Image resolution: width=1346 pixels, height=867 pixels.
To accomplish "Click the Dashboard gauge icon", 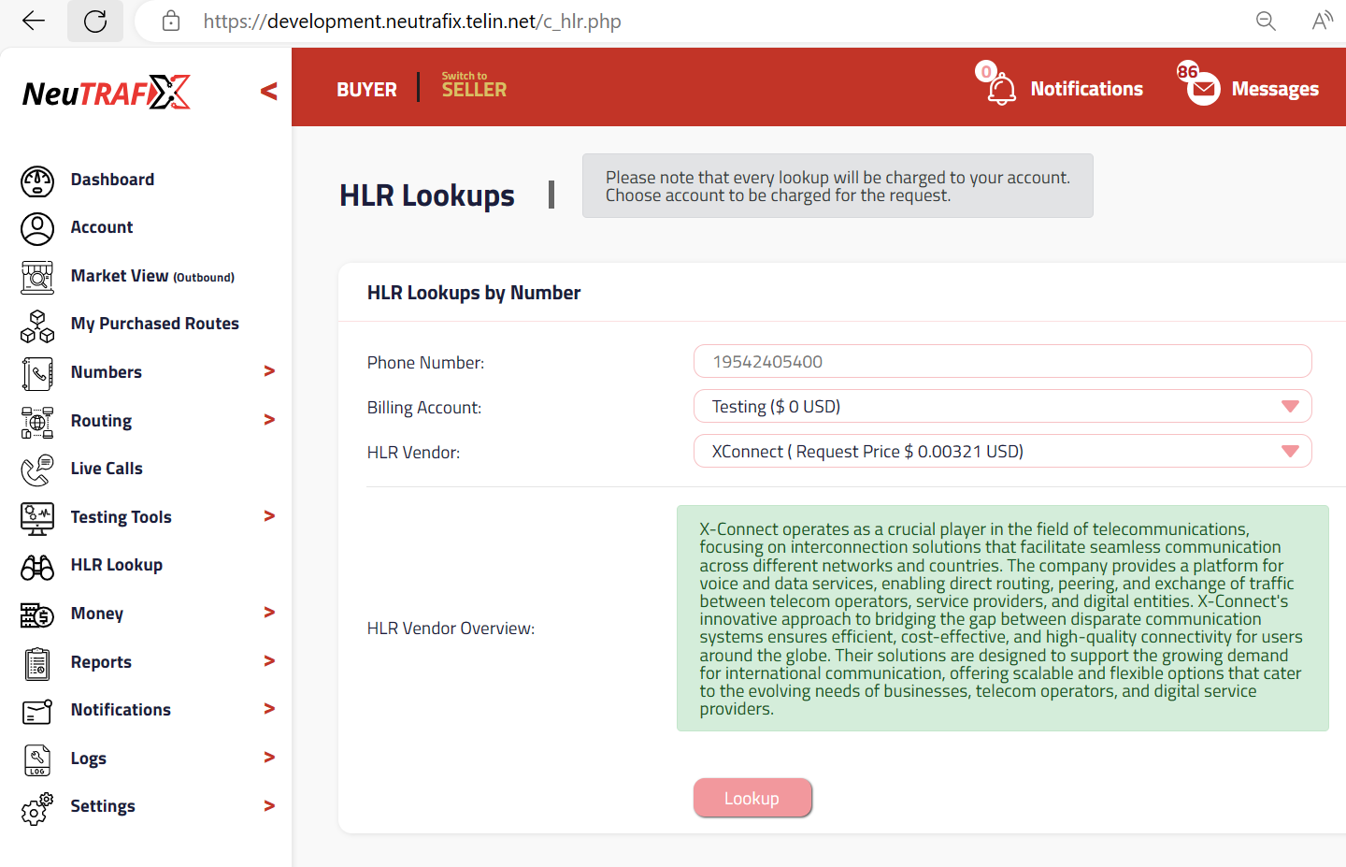I will tap(37, 181).
